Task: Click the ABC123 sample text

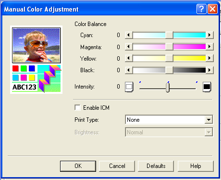Action: coord(25,87)
